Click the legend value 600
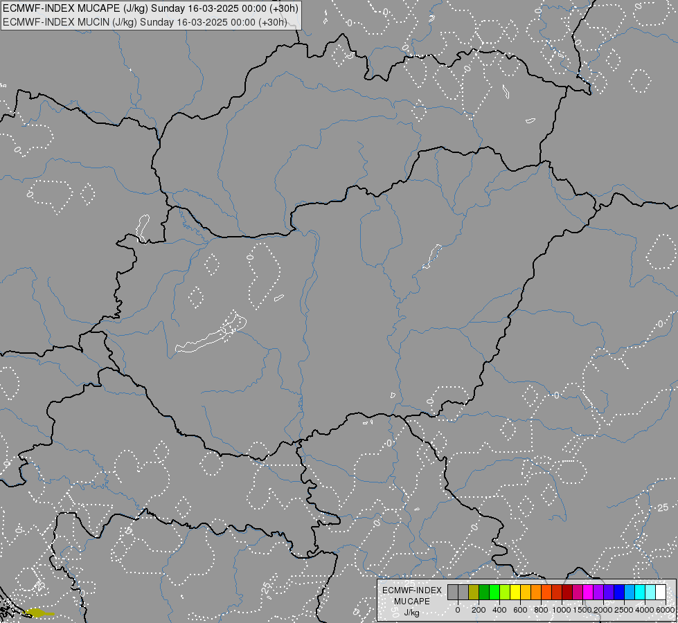678x623 pixels. pos(520,610)
